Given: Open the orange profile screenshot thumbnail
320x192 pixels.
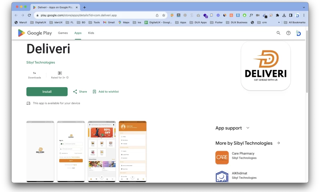Looking at the screenshot, I should 132,151.
